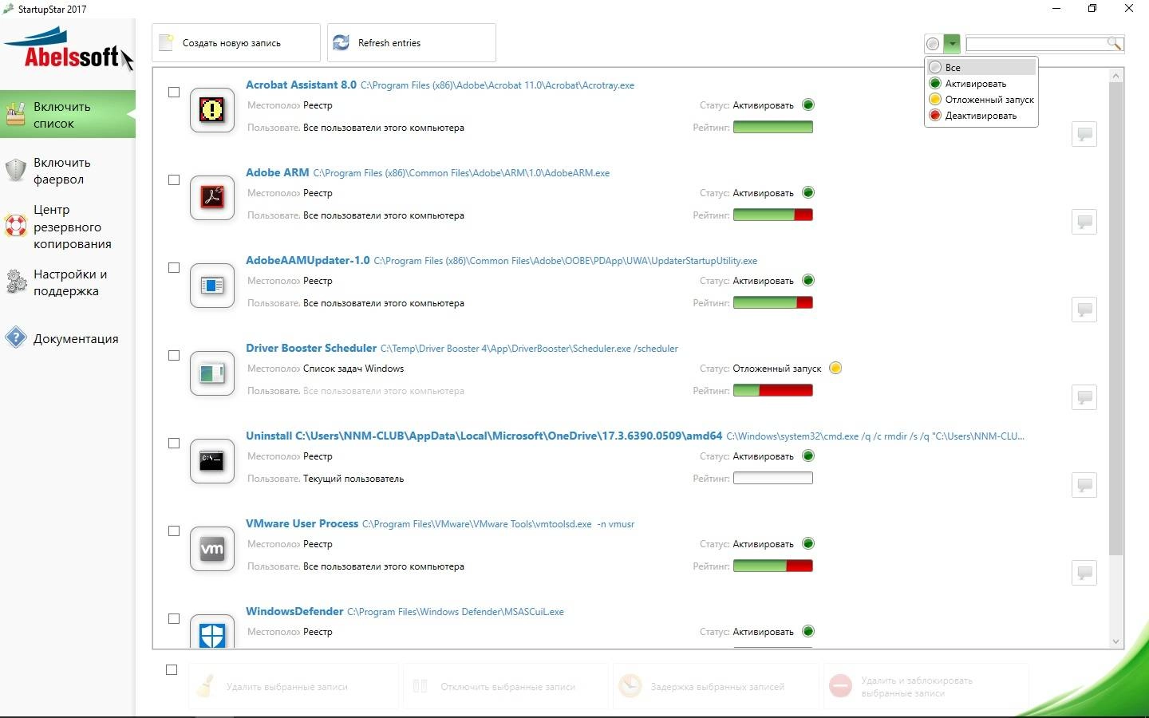Select 'Деактивировать' filter option
Viewport: 1149px width, 718px height.
(x=981, y=115)
